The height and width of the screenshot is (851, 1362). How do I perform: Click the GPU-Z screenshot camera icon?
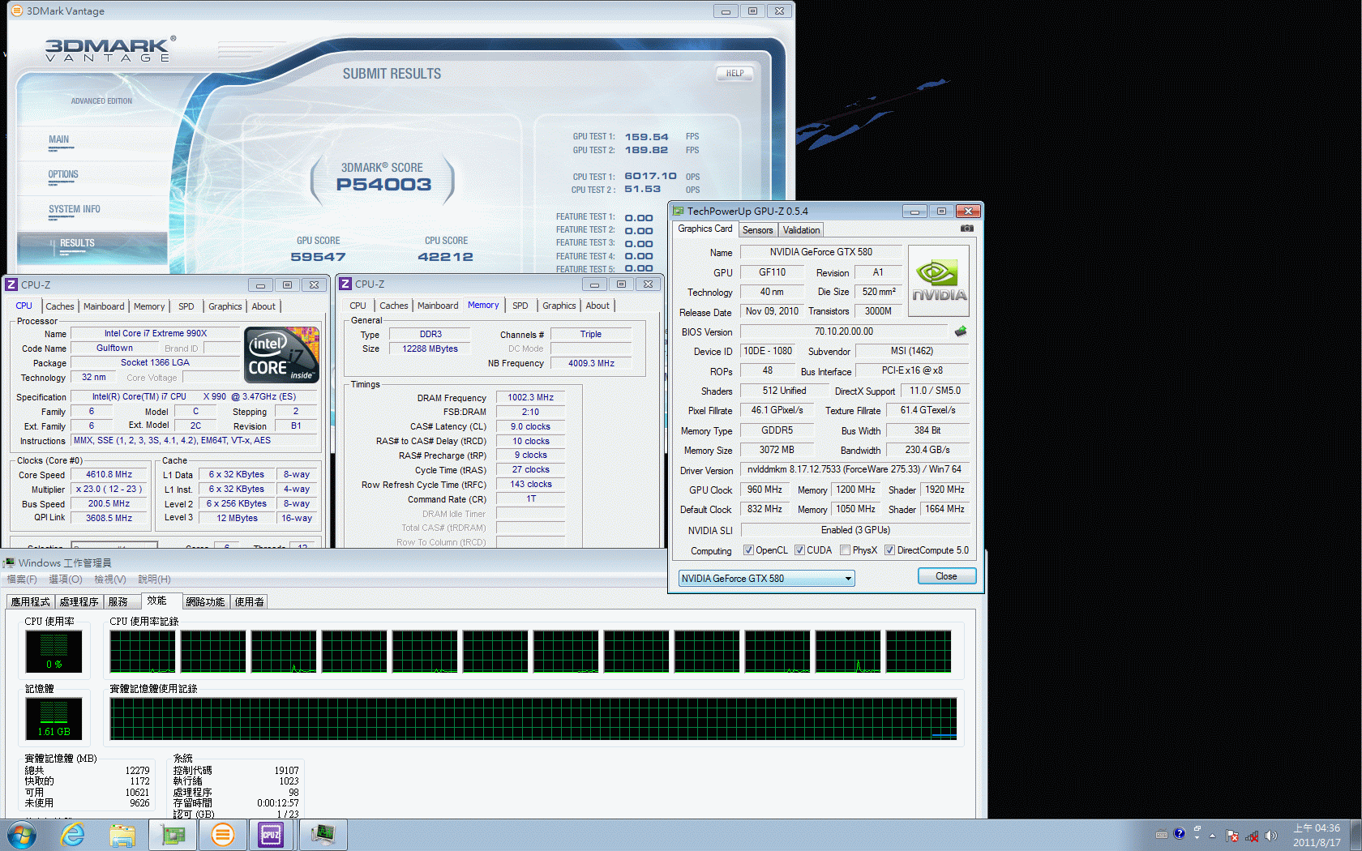tap(966, 229)
